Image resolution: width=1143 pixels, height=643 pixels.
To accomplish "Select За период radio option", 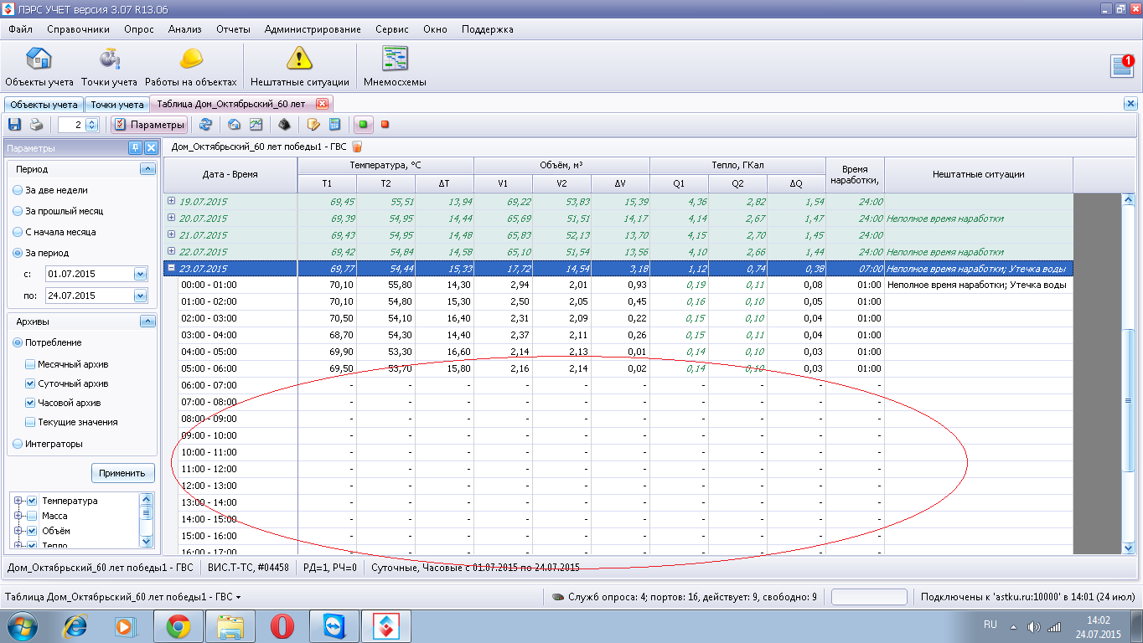I will point(41,253).
